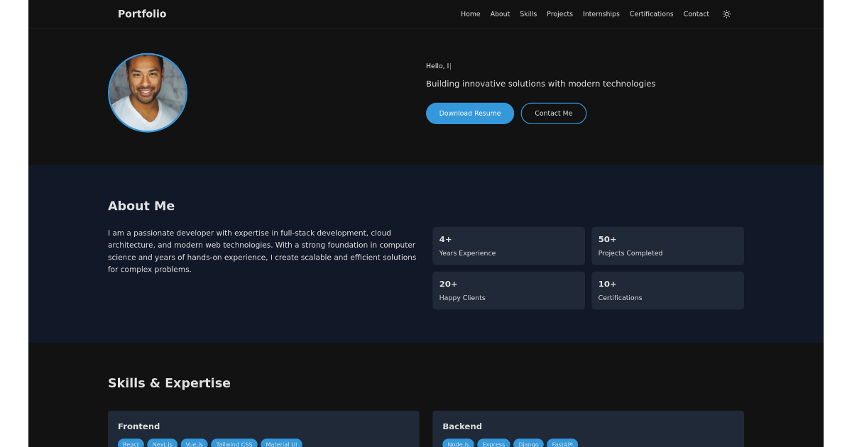Toggle the light mode sun icon

(x=726, y=13)
